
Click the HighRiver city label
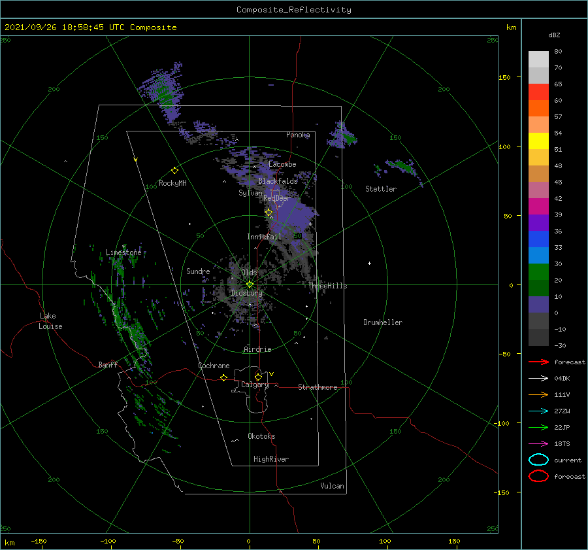click(271, 459)
